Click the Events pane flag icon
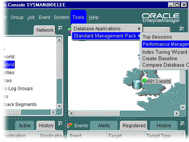The image size is (189, 142). tap(70, 125)
